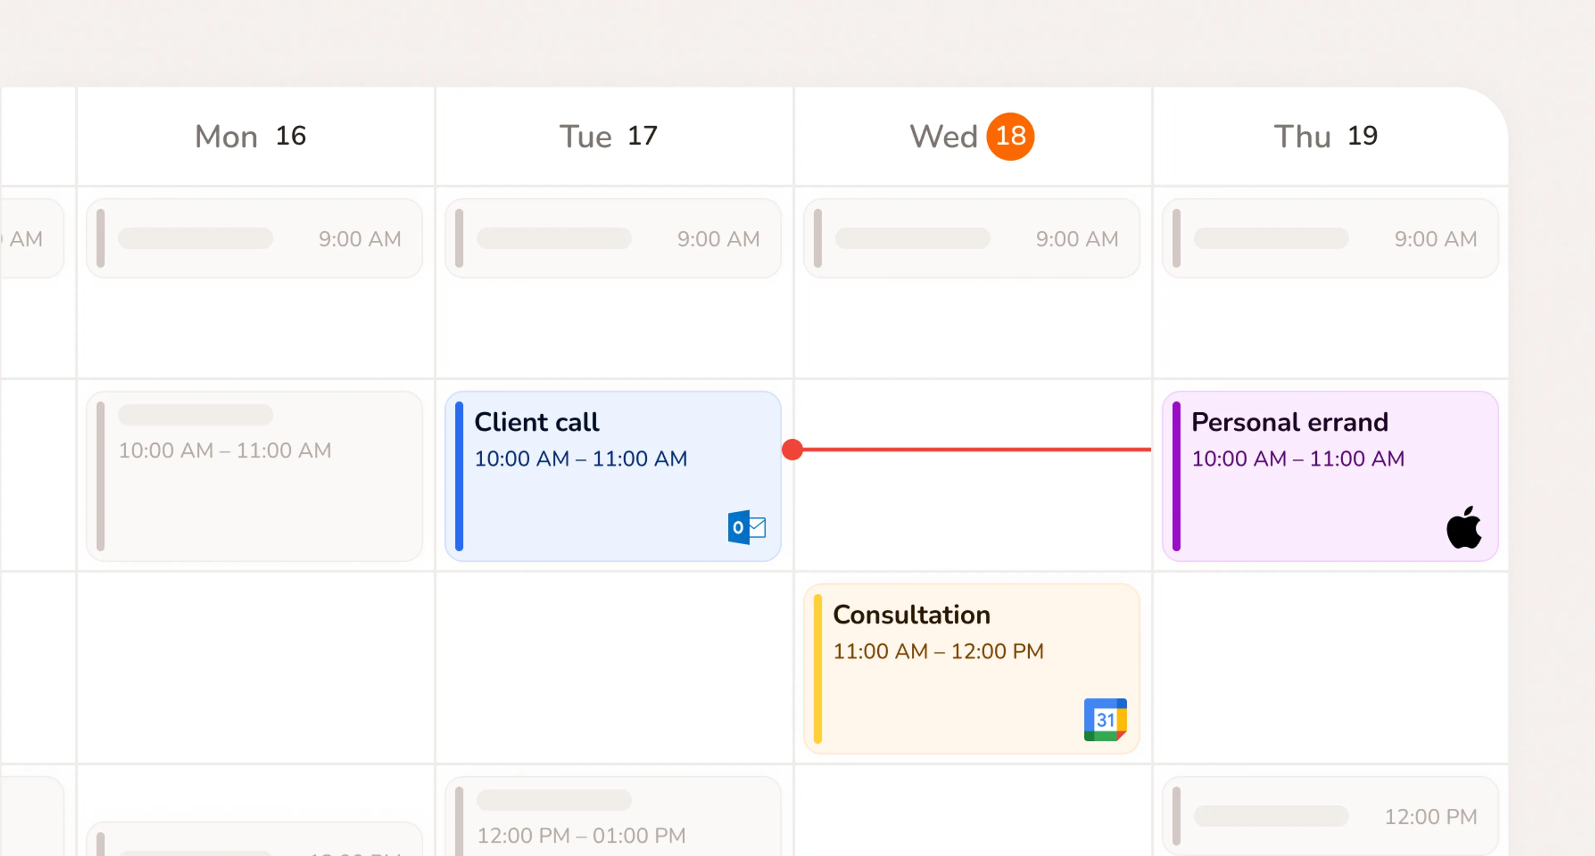Screen dimensions: 1595x856
Task: Open Thursday's 9:00 AM placeholder event
Action: (1330, 238)
